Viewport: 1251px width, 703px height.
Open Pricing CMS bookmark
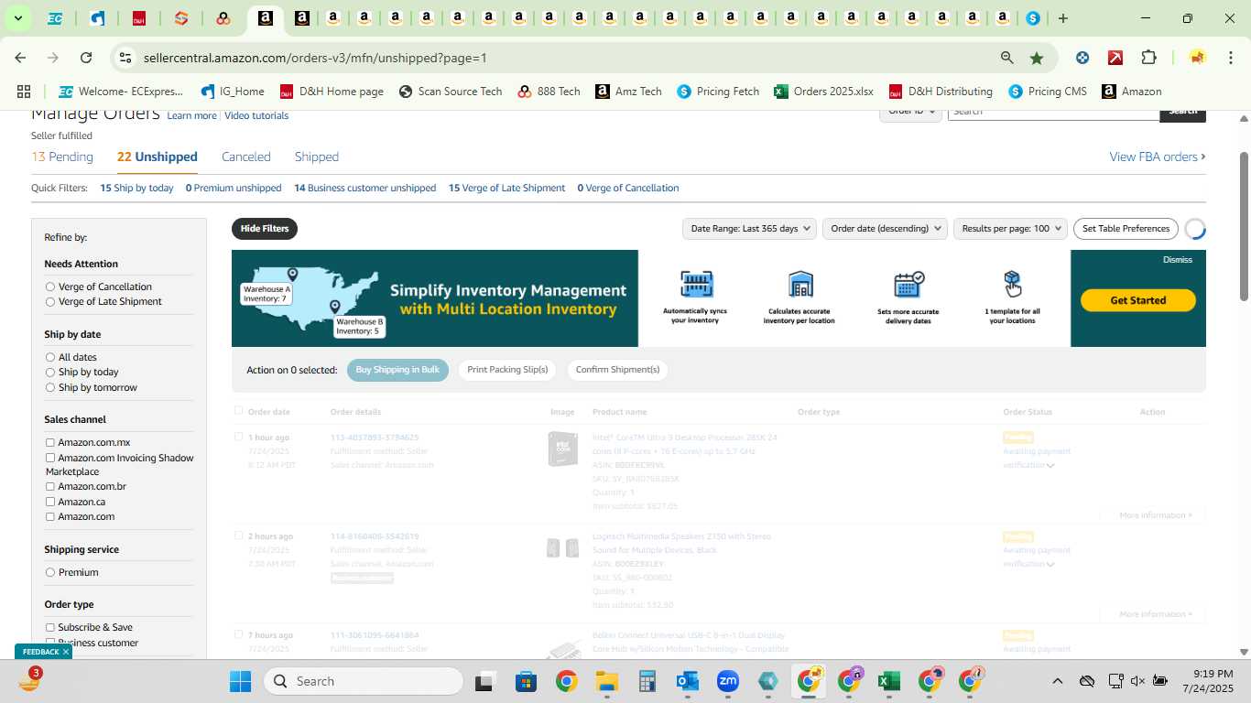pos(1048,92)
